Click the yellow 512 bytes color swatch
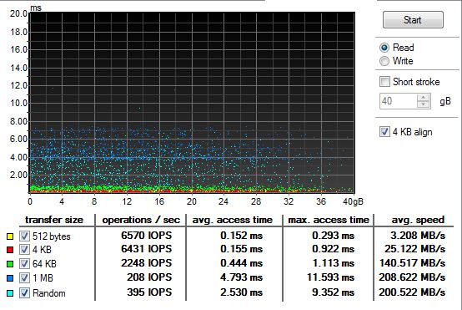 10,236
